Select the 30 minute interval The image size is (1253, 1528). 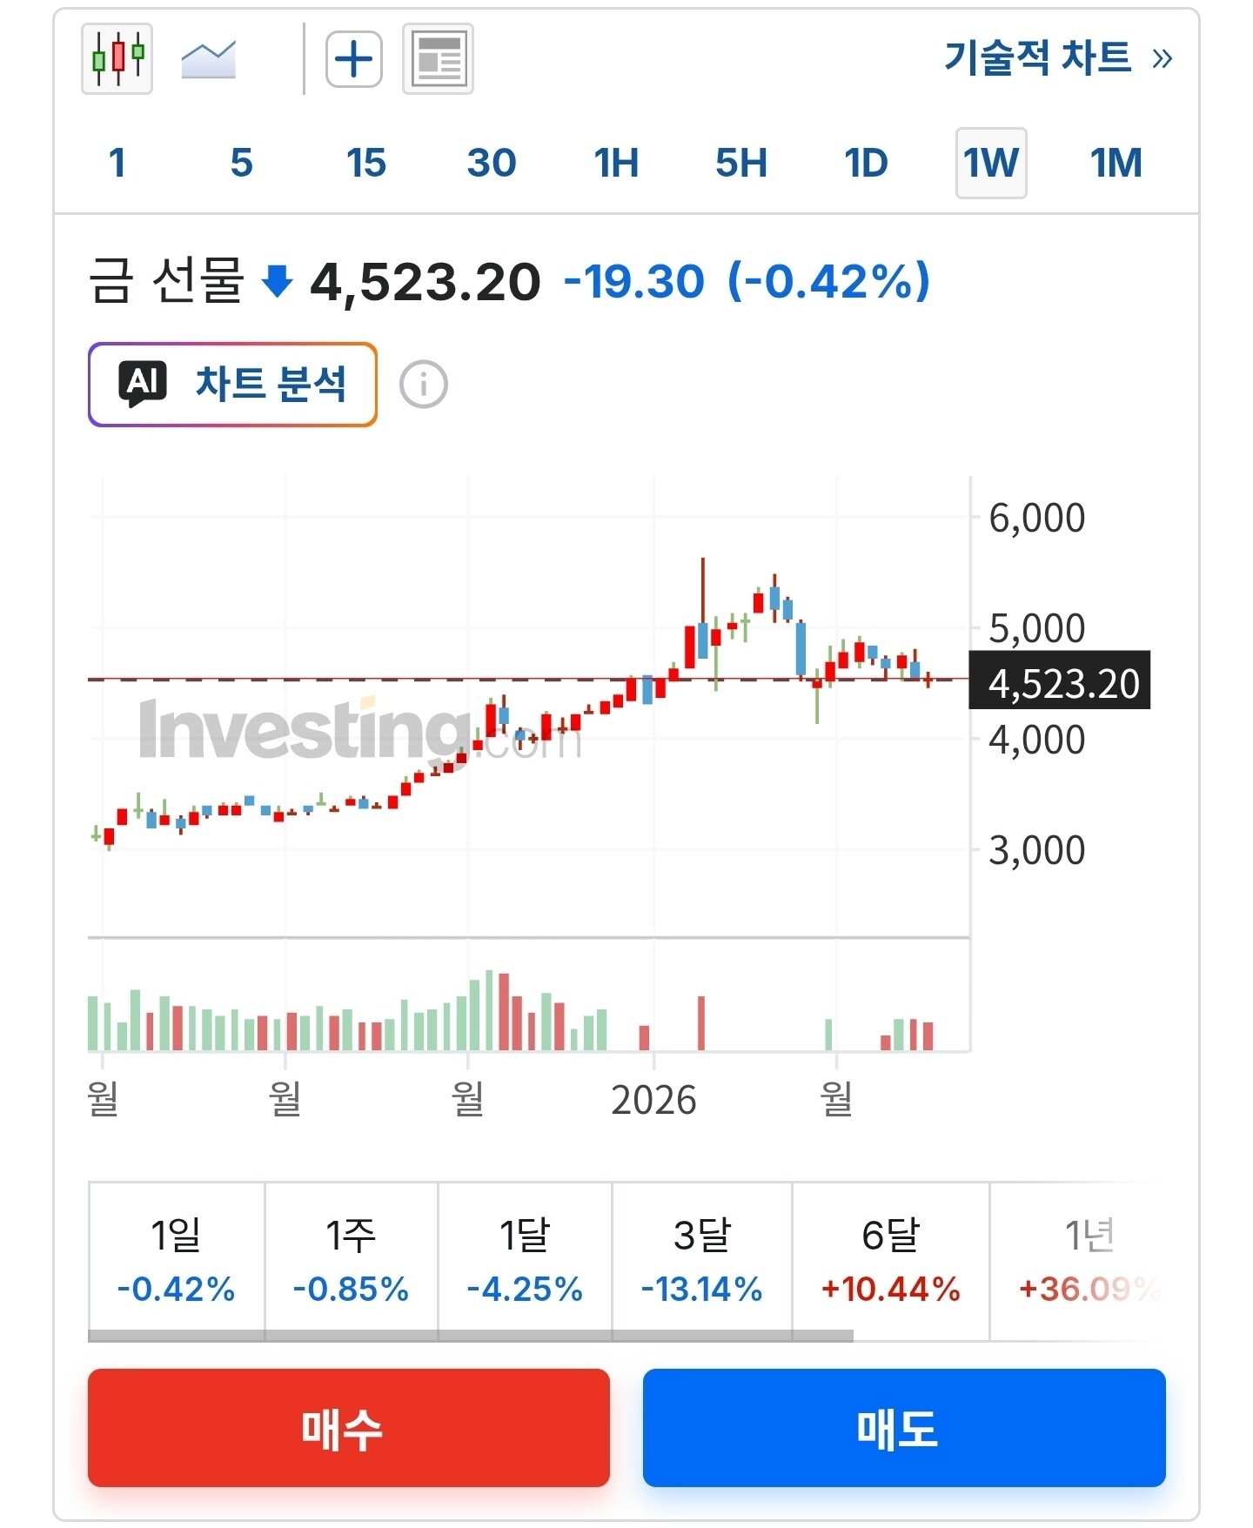tap(492, 163)
